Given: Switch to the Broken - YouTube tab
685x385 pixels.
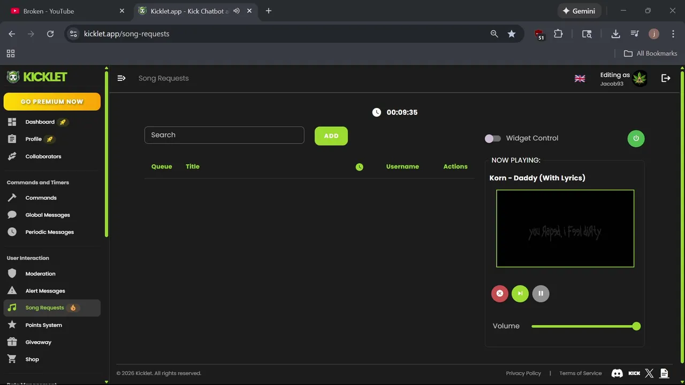Looking at the screenshot, I should [x=67, y=11].
